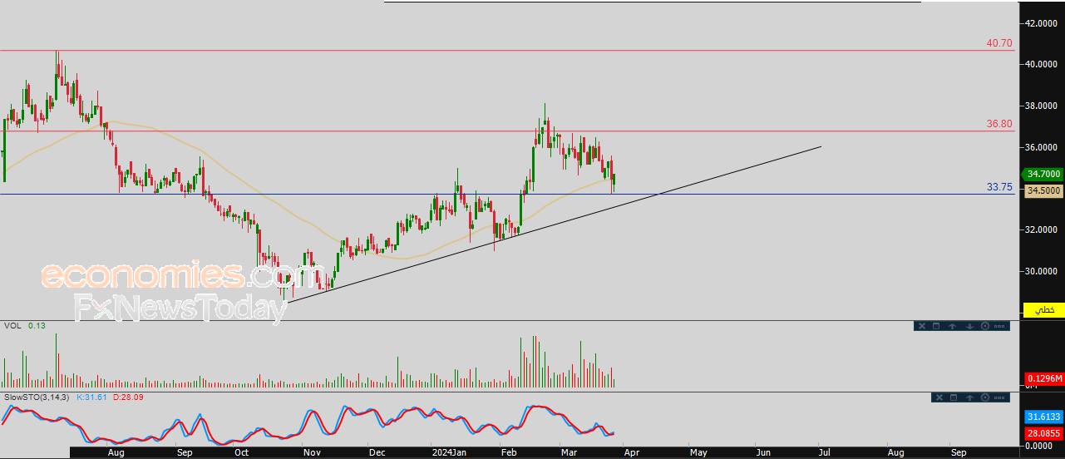Image resolution: width=1065 pixels, height=459 pixels.
Task: Click the green 34.7000 price tag
Action: click(1043, 174)
